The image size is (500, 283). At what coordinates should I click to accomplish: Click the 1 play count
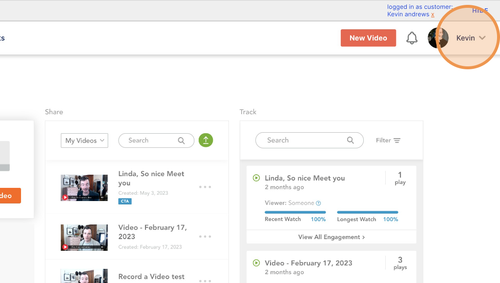(x=400, y=178)
